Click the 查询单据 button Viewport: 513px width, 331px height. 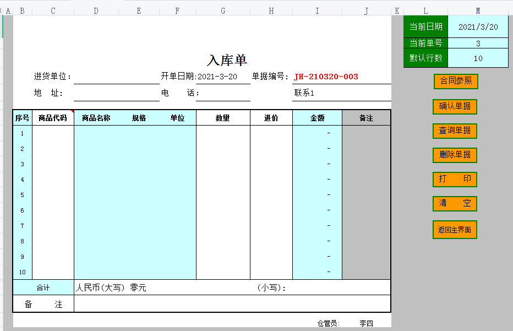(455, 131)
